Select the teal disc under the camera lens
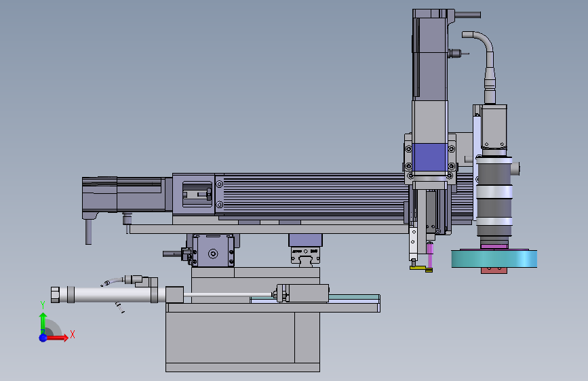This screenshot has width=588, height=381. [x=494, y=259]
